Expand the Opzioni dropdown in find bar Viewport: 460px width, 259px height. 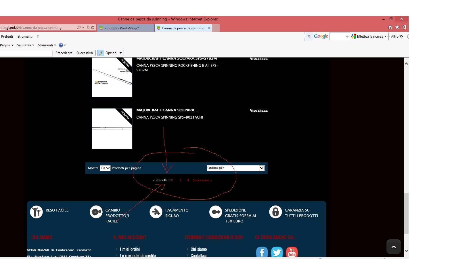click(114, 53)
